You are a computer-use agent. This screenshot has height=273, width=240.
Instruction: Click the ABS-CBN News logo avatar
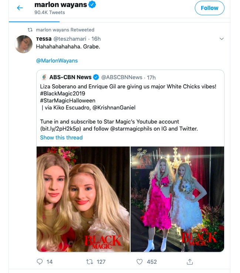(44, 77)
